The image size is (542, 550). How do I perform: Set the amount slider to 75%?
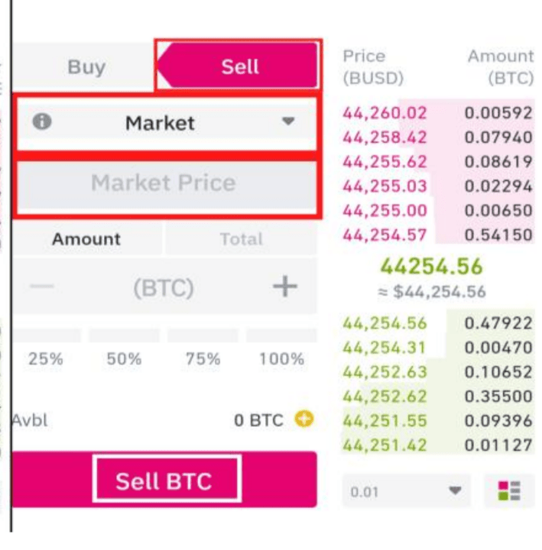203,336
